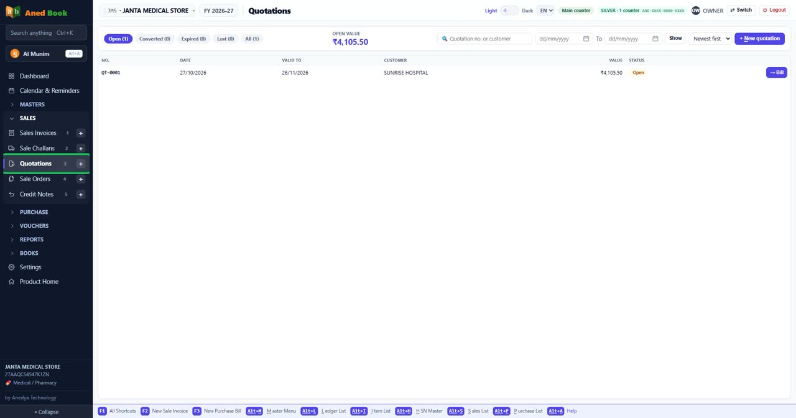Click the Credit Notes return-arrow icon
Viewport: 796px width, 418px height.
pyautogui.click(x=11, y=194)
